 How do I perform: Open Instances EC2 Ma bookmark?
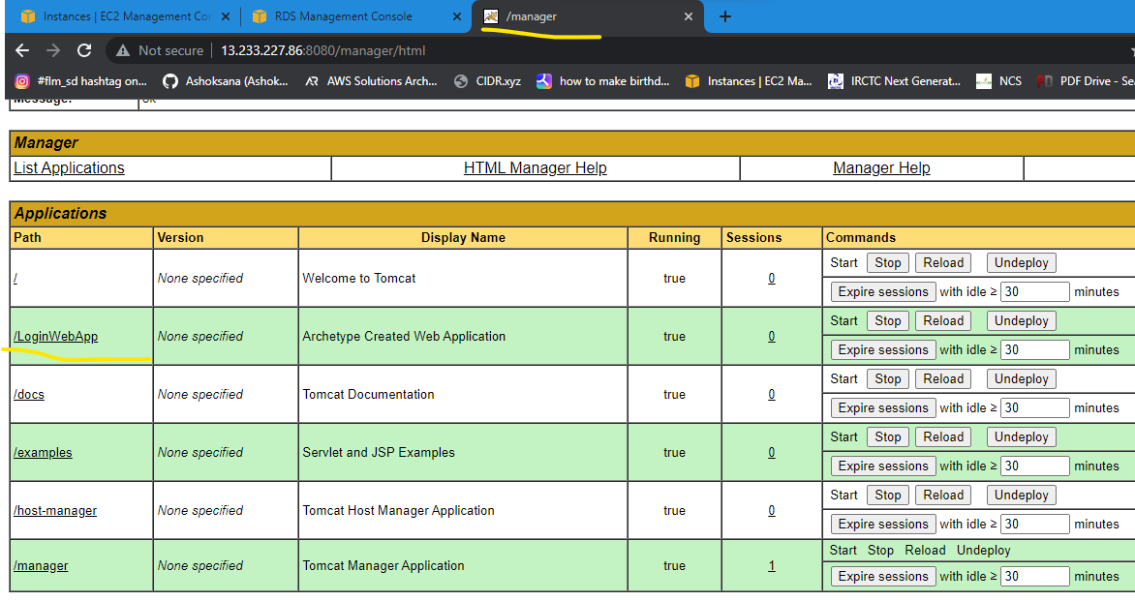[x=749, y=81]
